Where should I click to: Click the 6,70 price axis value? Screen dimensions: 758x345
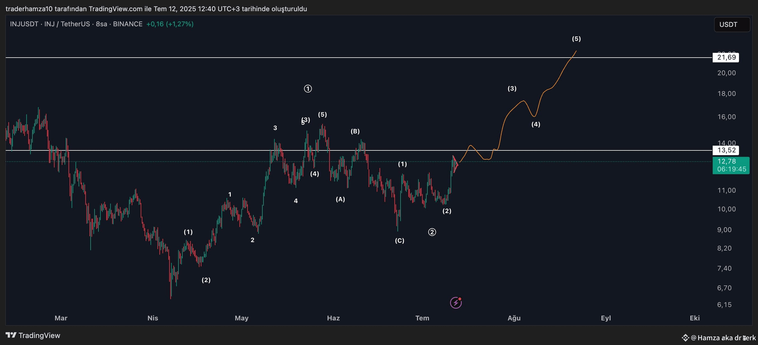[x=724, y=288]
